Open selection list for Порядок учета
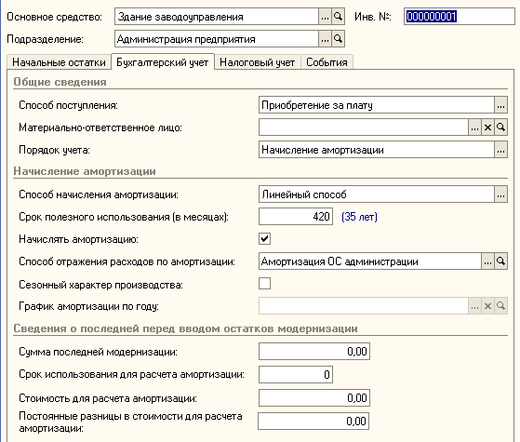 click(x=500, y=150)
